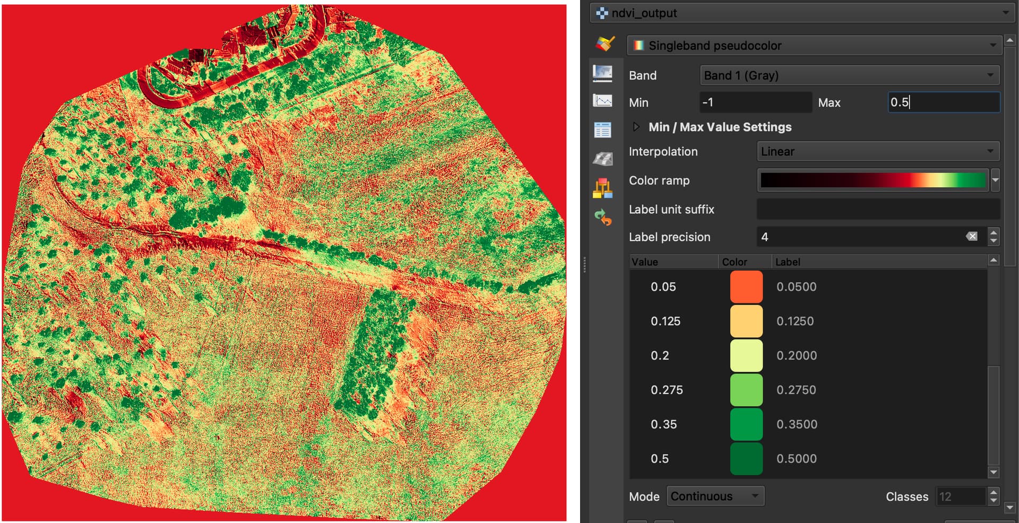Open the layer Metadata panel
Image resolution: width=1019 pixels, height=523 pixels.
click(x=602, y=129)
